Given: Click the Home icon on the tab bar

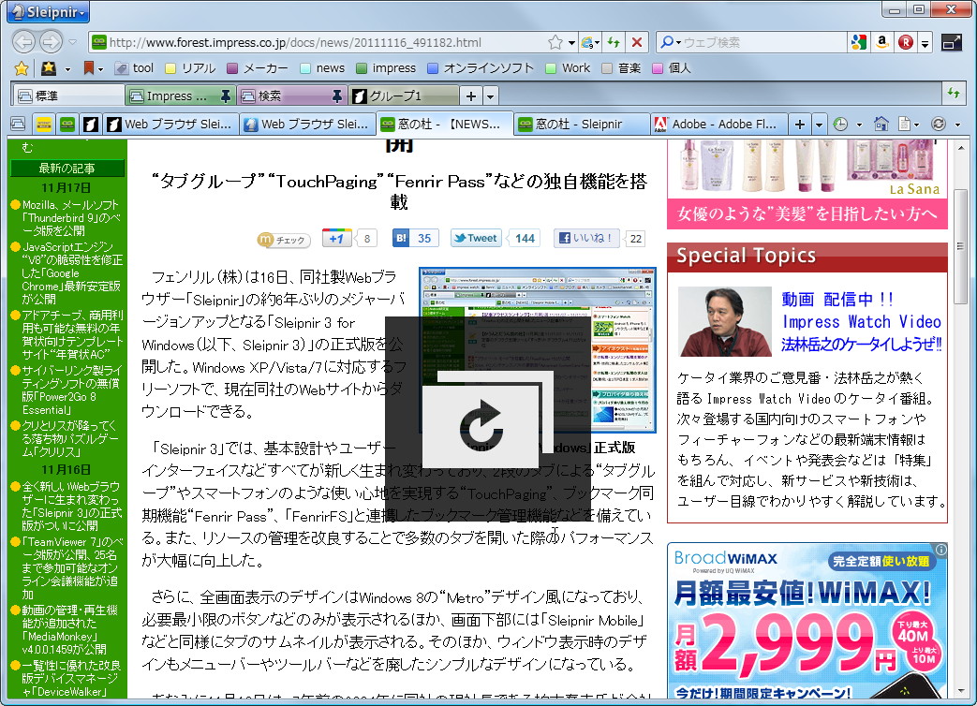Looking at the screenshot, I should click(881, 123).
